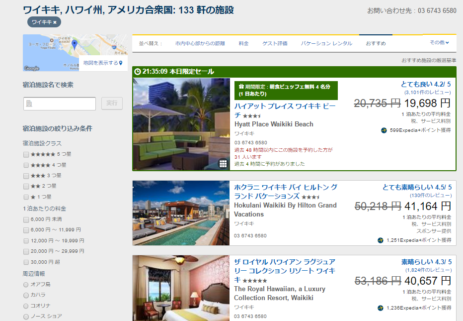Remove the ワイキキ filter tag
463x321 pixels.
[55, 22]
